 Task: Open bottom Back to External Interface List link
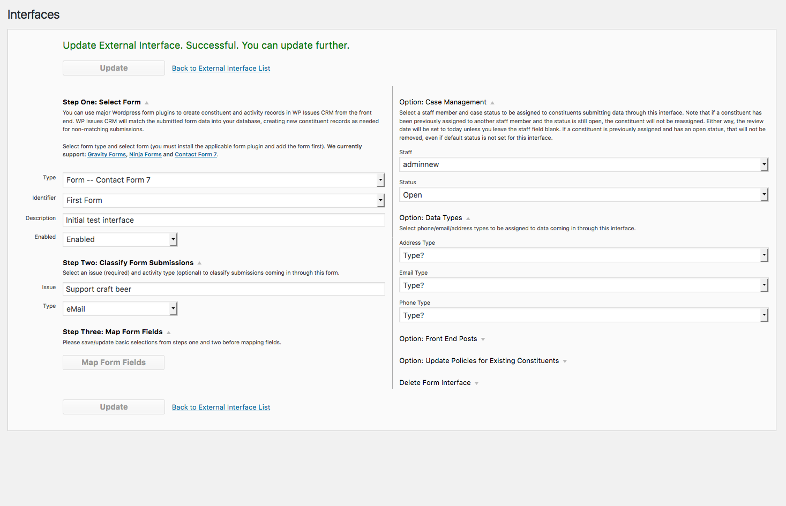click(221, 407)
